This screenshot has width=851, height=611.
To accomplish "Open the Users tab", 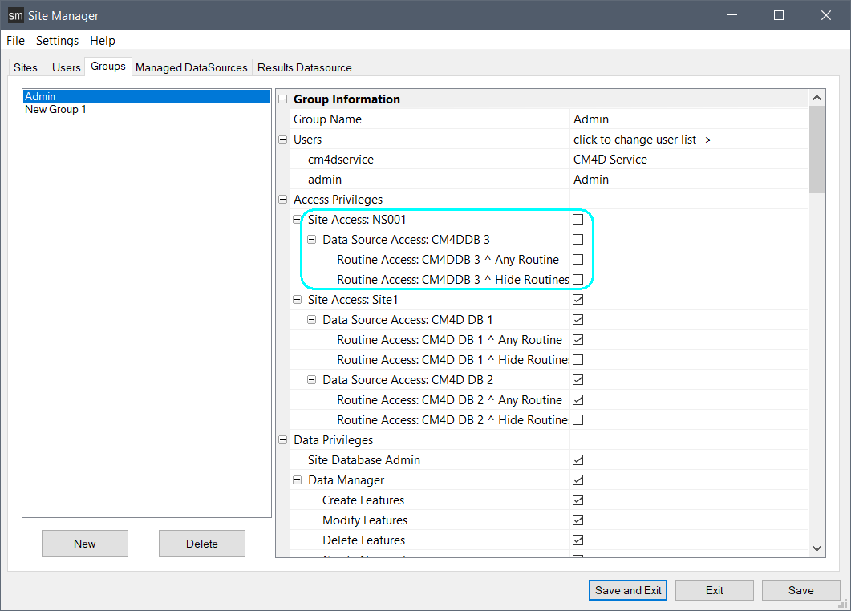I will [66, 67].
